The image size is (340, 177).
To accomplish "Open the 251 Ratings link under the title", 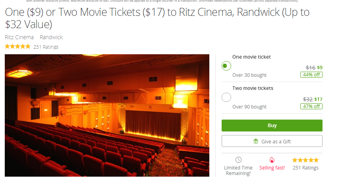I will (x=46, y=47).
